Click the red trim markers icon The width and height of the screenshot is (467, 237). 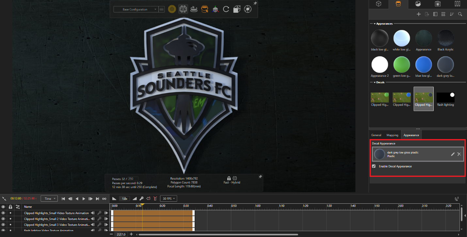coord(155,198)
